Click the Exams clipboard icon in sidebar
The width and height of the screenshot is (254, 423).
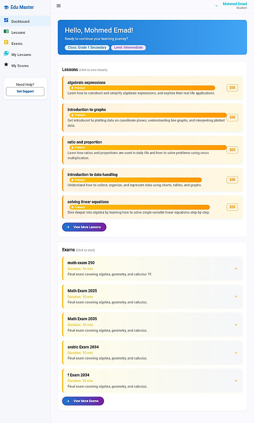click(6, 42)
